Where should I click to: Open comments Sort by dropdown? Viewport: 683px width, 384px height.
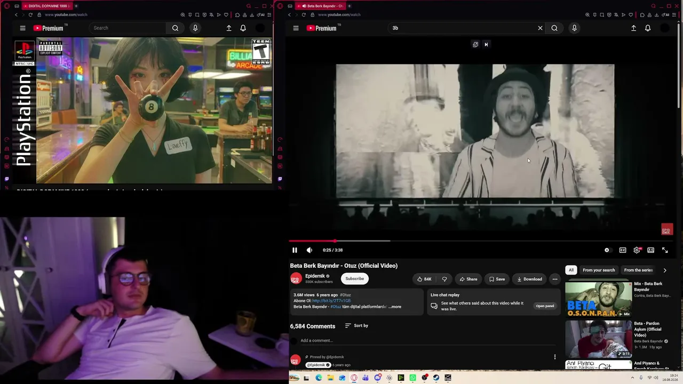[356, 326]
